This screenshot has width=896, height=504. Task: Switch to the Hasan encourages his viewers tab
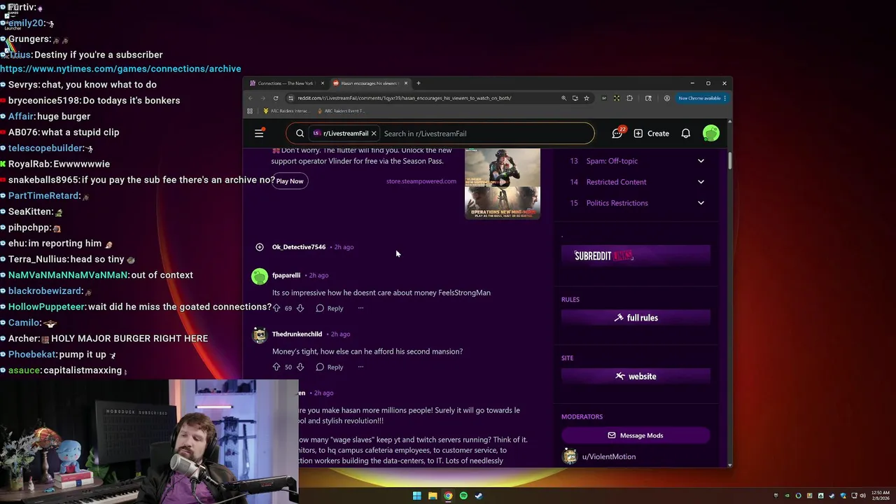click(x=369, y=83)
